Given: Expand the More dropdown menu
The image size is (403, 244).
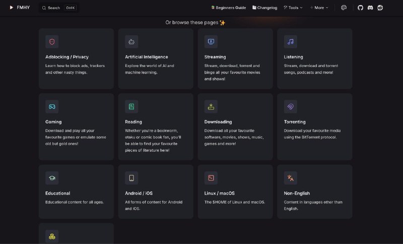Looking at the screenshot, I should point(319,8).
